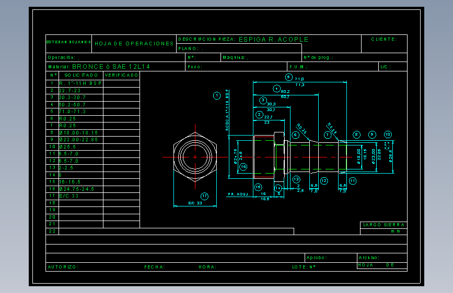This screenshot has width=453, height=293.
Task: Select the ROSCA 1"-11H BSP vertical label
Action: coord(227,110)
